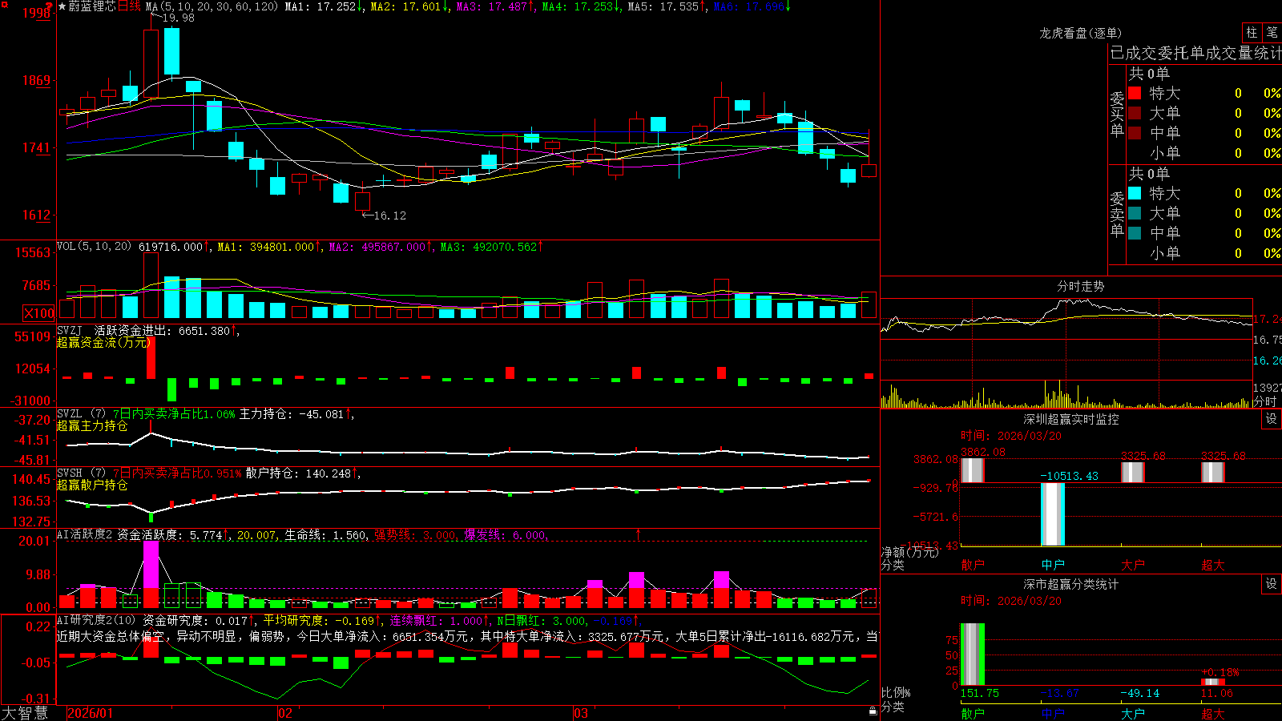Click the SVSH (7) indicator name
The image size is (1282, 721).
pos(81,473)
